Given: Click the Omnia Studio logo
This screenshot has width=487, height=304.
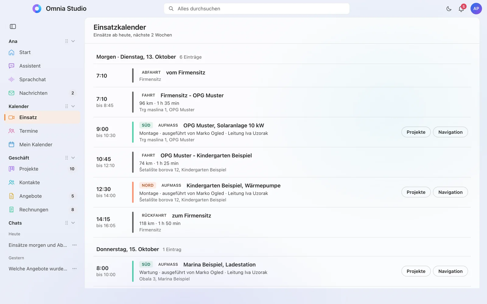Looking at the screenshot, I should pos(37,9).
